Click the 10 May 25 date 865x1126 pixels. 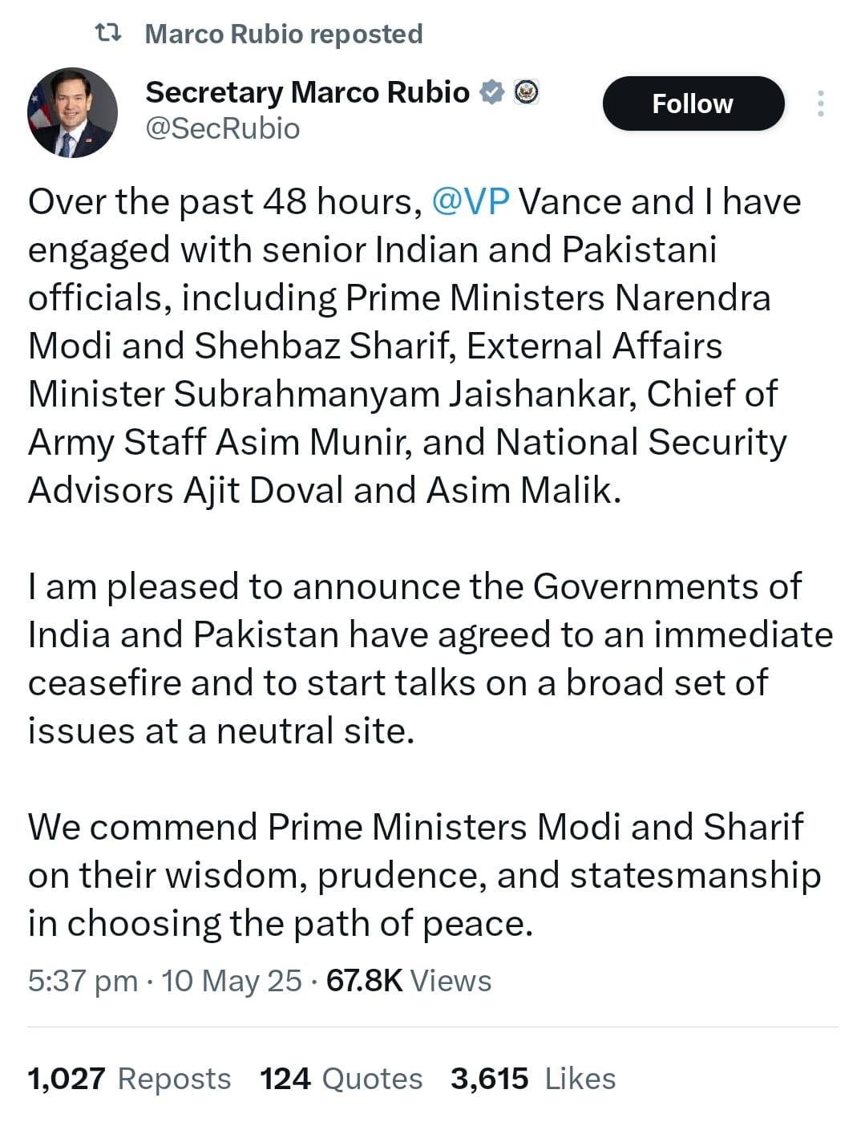[232, 981]
